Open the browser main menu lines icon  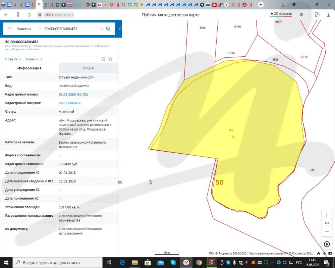[294, 4]
